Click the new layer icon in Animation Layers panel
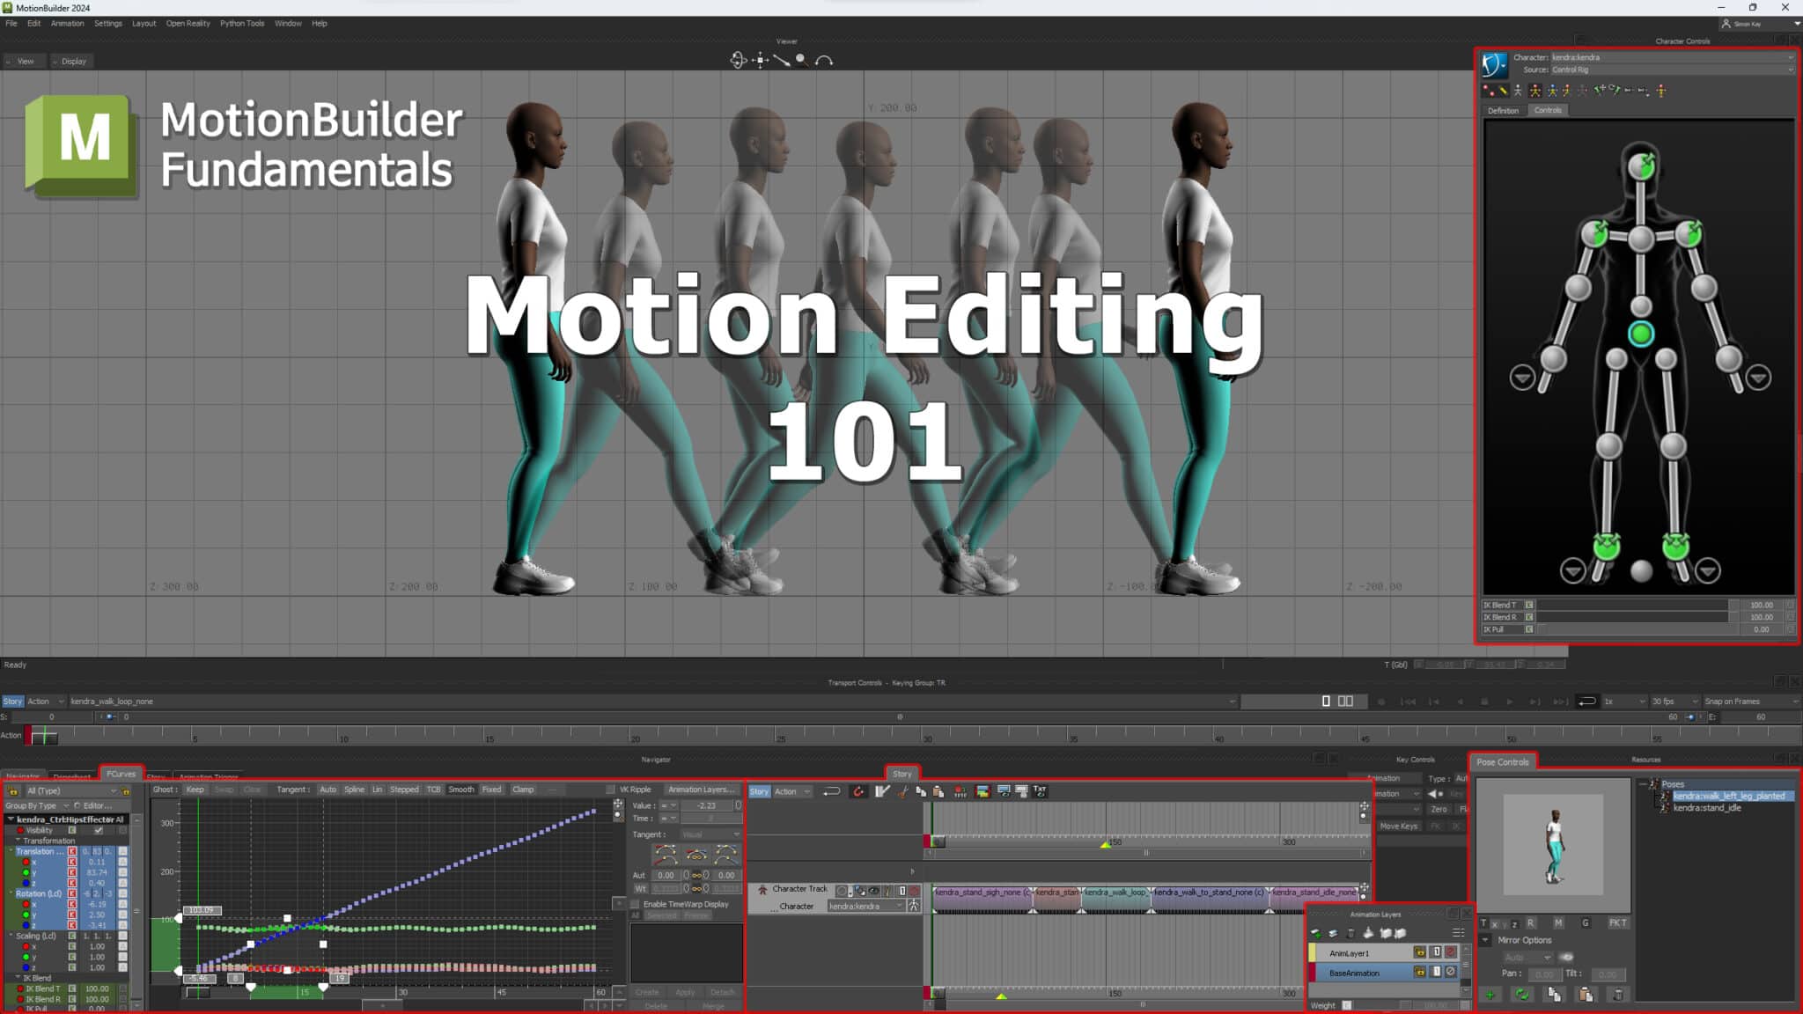 click(1315, 934)
